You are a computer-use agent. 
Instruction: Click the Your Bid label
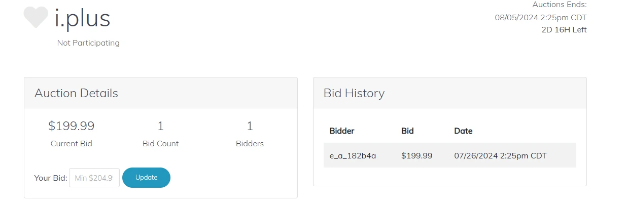[x=50, y=178]
